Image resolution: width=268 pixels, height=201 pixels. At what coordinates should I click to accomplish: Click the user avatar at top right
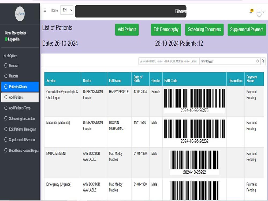tap(259, 12)
